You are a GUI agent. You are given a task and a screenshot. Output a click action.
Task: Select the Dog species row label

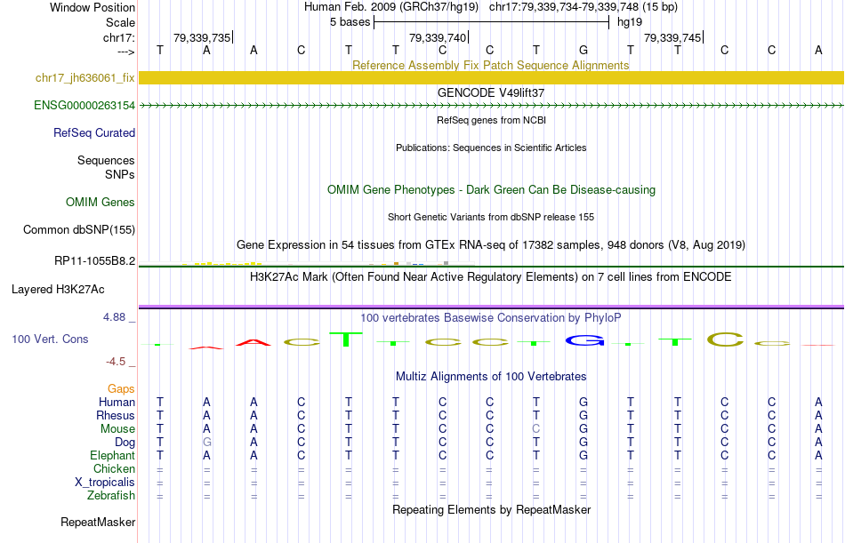(x=125, y=443)
